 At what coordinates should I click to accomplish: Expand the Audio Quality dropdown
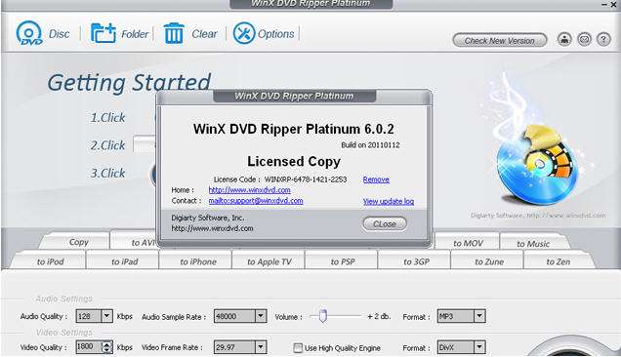click(x=106, y=316)
